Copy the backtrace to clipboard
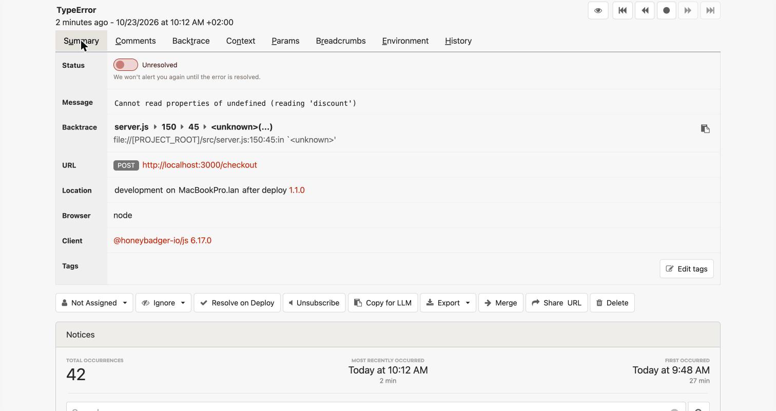Screen dimensions: 776x411 click(x=705, y=128)
